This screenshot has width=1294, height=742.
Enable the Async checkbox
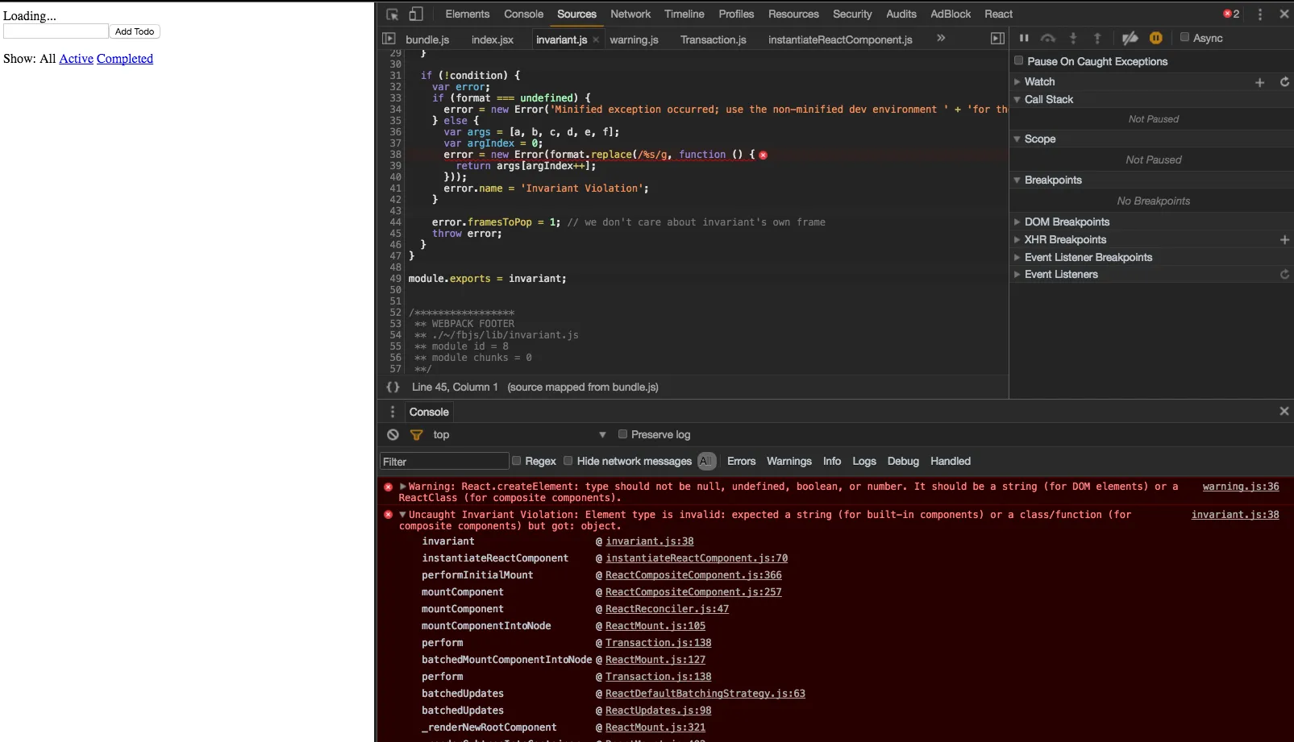1184,37
